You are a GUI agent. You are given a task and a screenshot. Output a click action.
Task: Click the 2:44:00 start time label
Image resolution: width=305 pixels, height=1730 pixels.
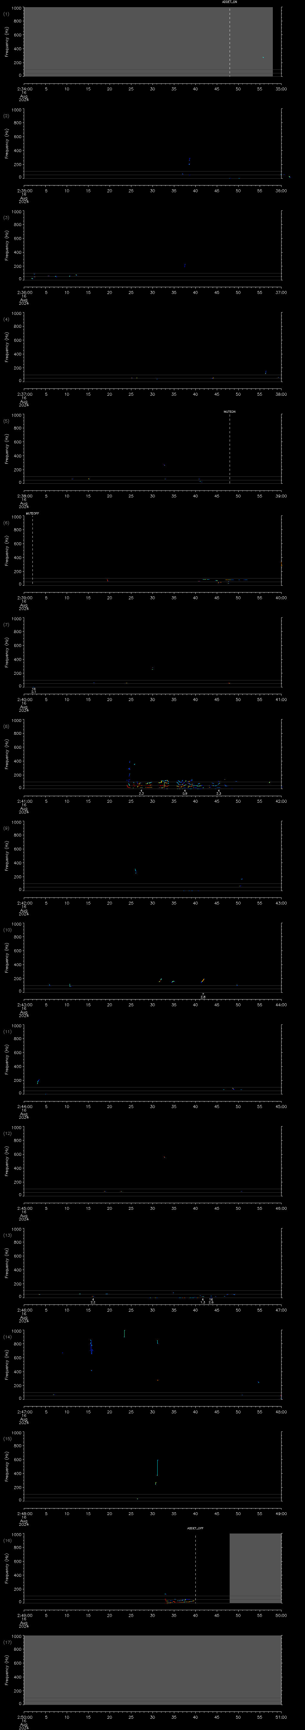click(x=24, y=1107)
